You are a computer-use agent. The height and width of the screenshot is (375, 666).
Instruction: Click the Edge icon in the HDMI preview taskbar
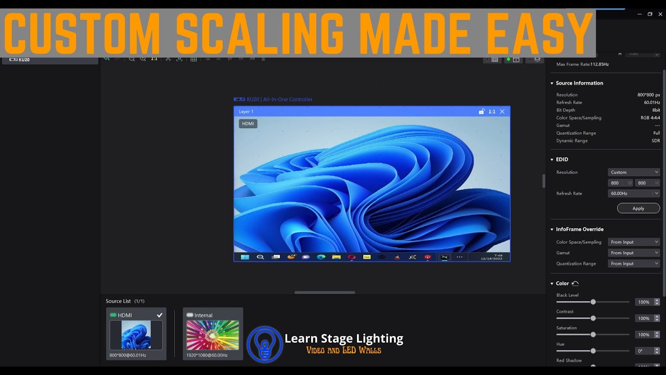[321, 257]
